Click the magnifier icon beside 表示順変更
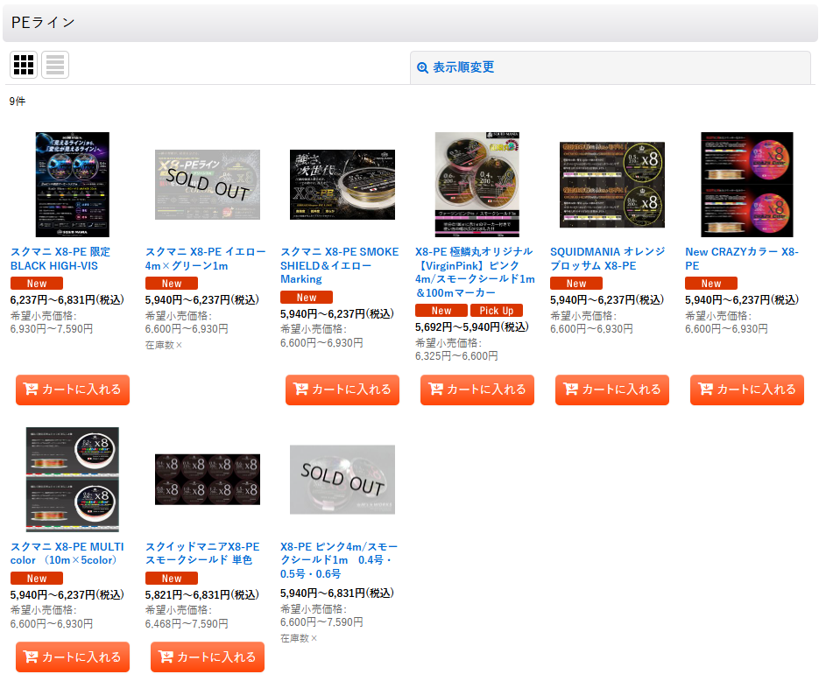 [422, 67]
